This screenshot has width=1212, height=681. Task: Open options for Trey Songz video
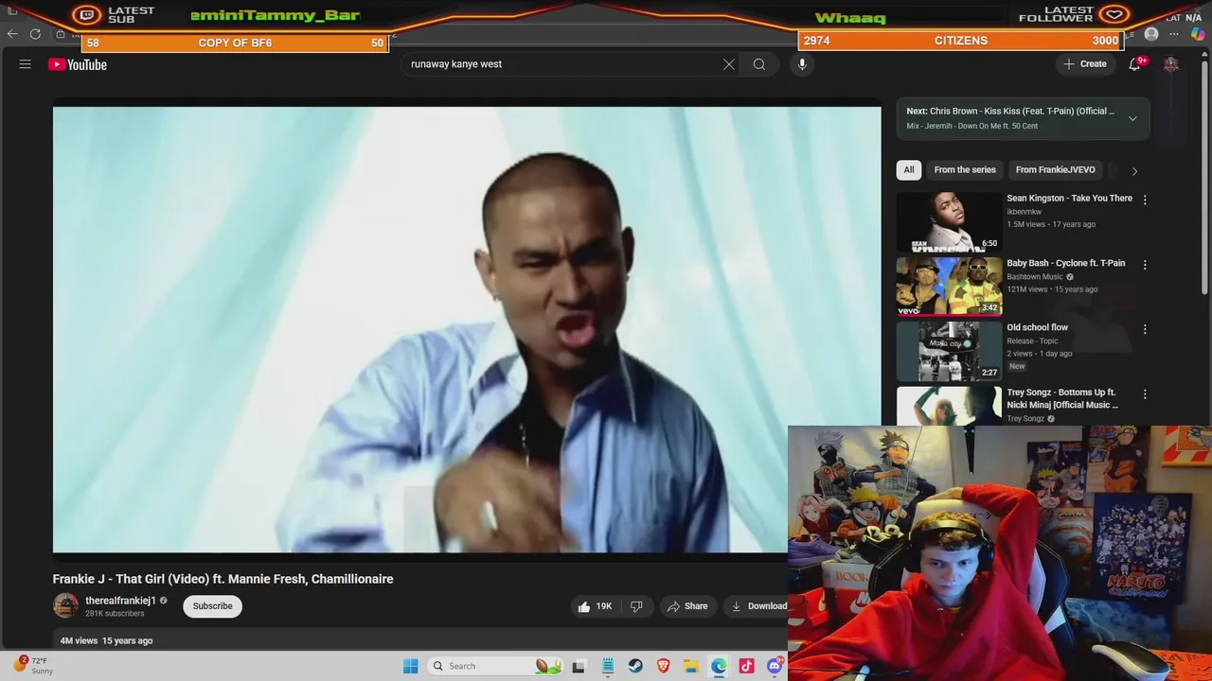tap(1145, 393)
